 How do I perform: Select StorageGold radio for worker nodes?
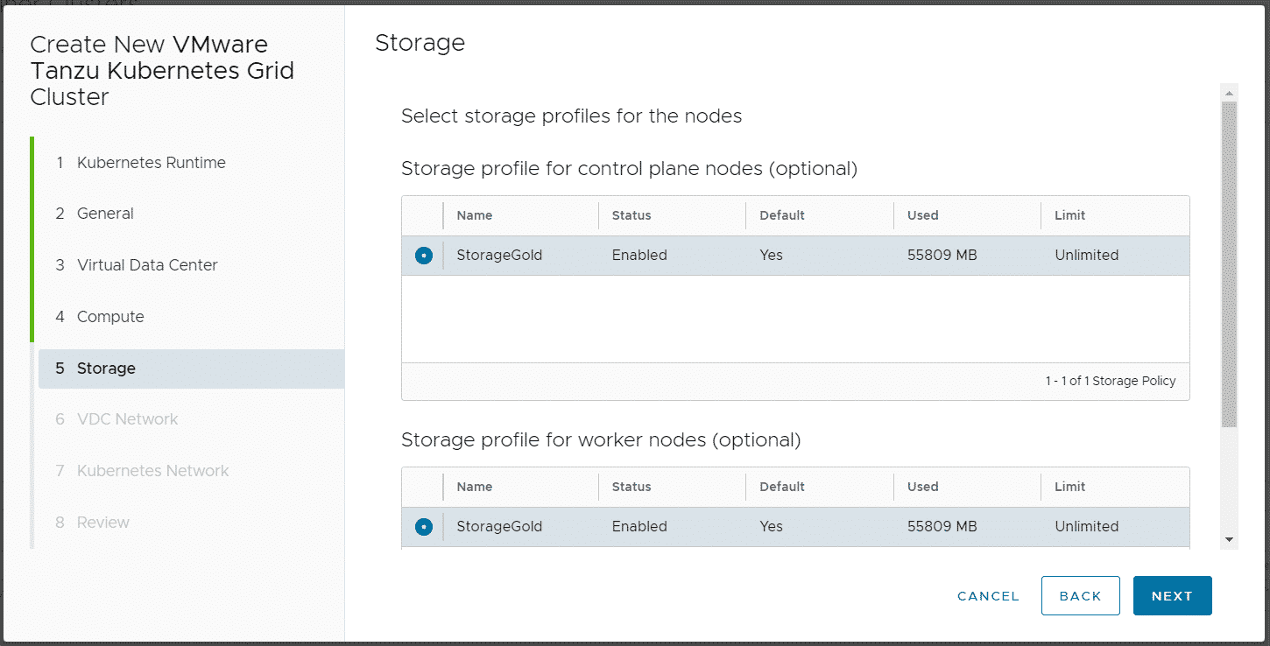coord(424,527)
